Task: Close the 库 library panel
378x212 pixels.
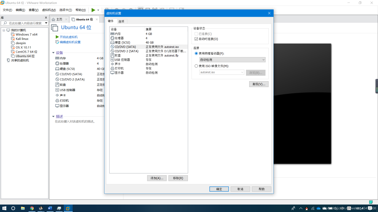Action: [46, 18]
